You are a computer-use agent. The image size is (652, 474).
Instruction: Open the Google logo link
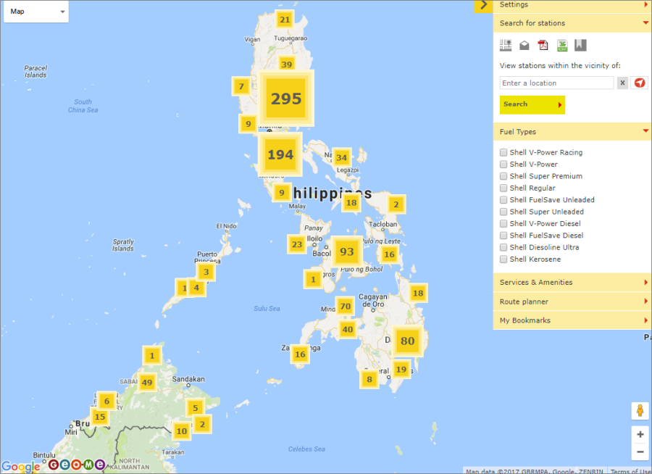pos(21,467)
